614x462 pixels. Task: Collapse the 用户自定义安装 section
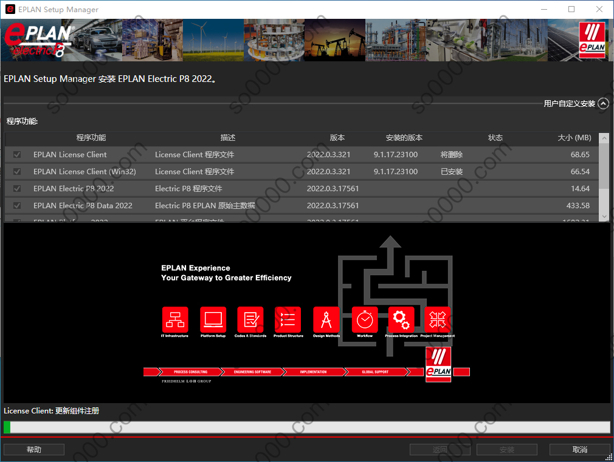604,104
